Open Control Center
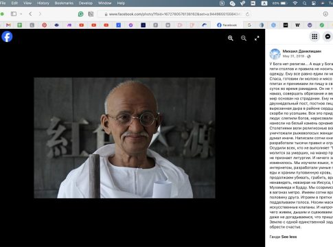Viewport: 333px width, 247px height. [x=314, y=3]
